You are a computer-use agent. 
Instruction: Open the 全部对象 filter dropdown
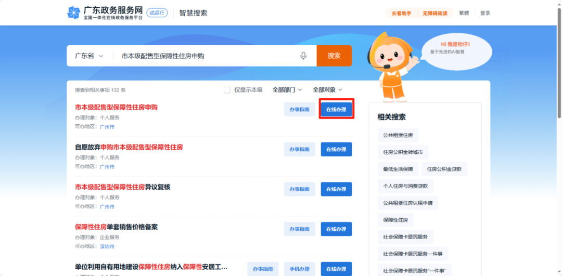tap(327, 90)
